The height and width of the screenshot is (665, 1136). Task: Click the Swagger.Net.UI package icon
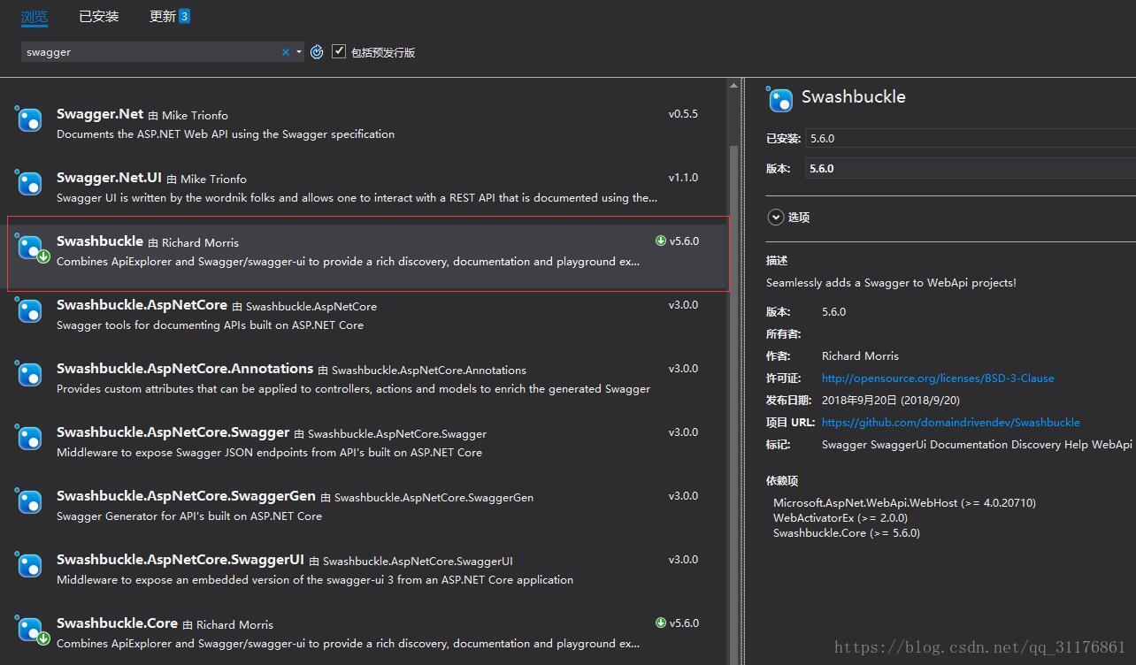[30, 184]
